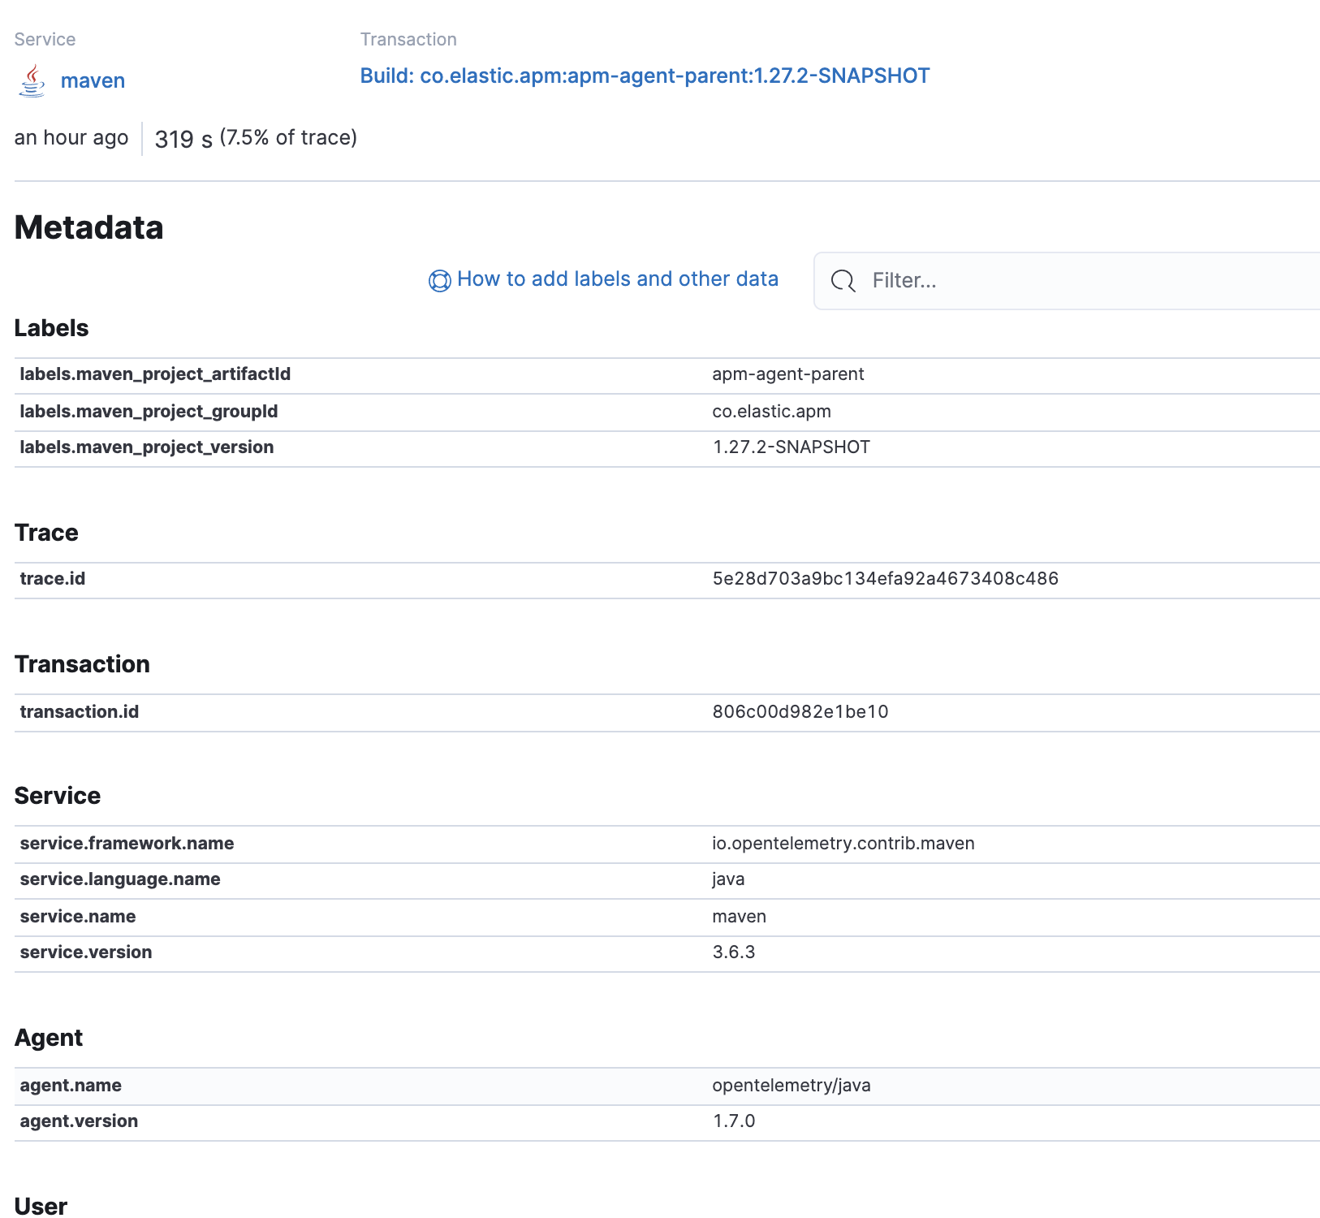
Task: Select the service.version key
Action: [x=86, y=952]
